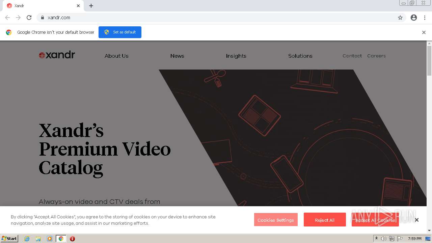Screen dimensions: 432x243
Task: Open the About Us menu
Action: point(116,56)
